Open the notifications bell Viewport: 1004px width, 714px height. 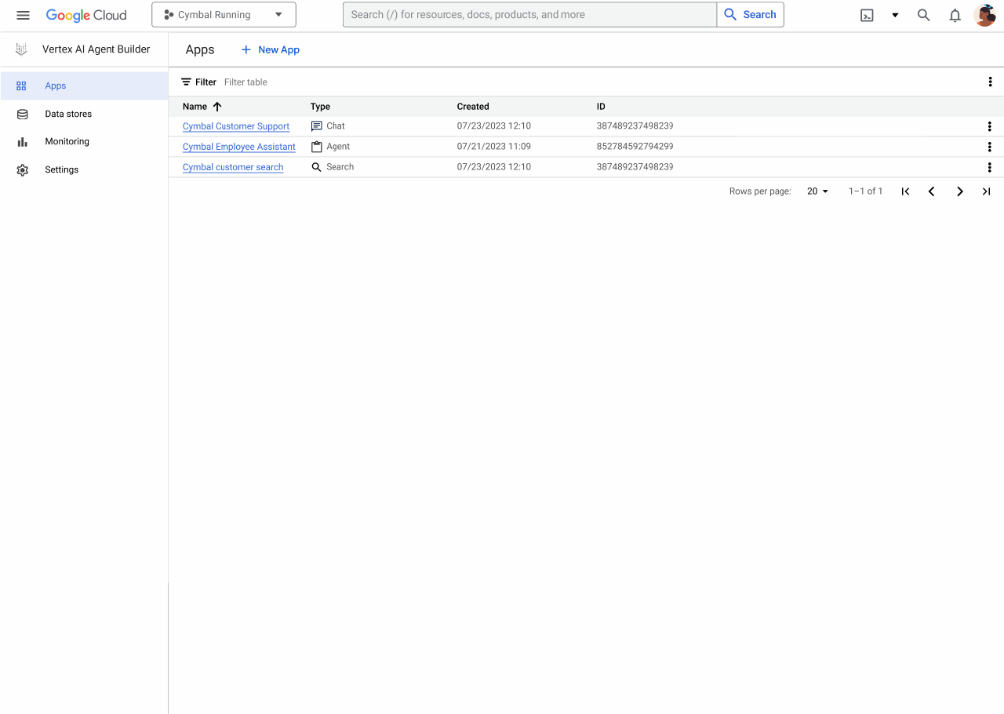point(955,15)
